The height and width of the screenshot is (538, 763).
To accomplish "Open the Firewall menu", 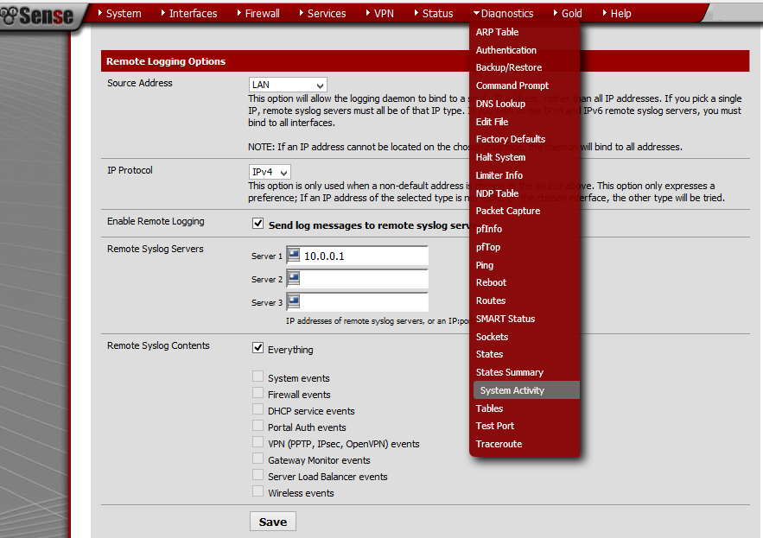I will tap(258, 14).
